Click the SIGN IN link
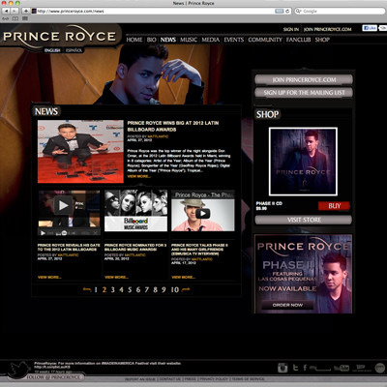The width and height of the screenshot is (387, 387). pos(291,29)
